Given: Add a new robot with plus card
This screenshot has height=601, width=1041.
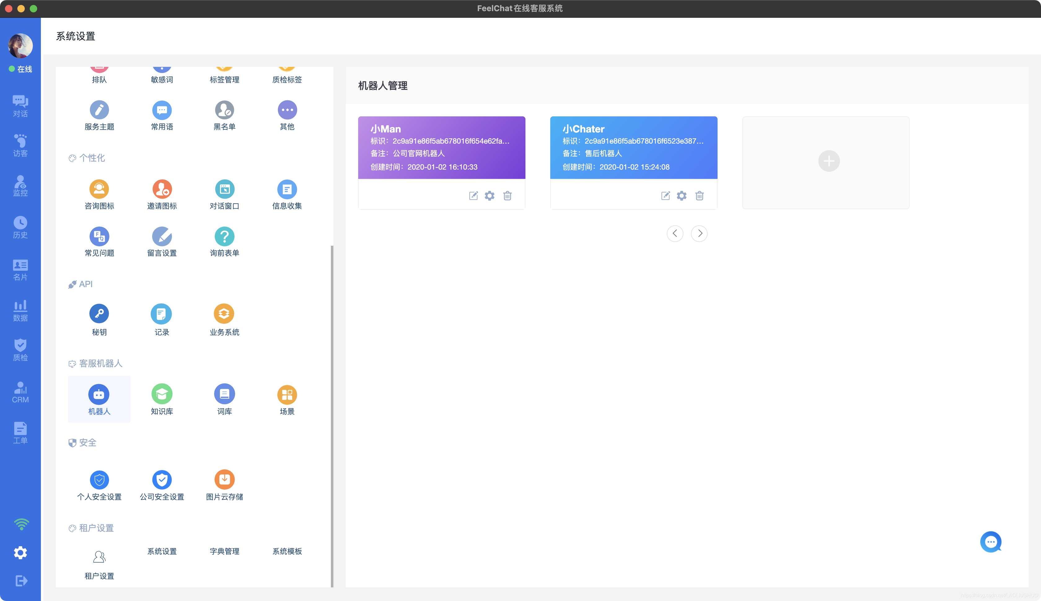Looking at the screenshot, I should pyautogui.click(x=829, y=161).
